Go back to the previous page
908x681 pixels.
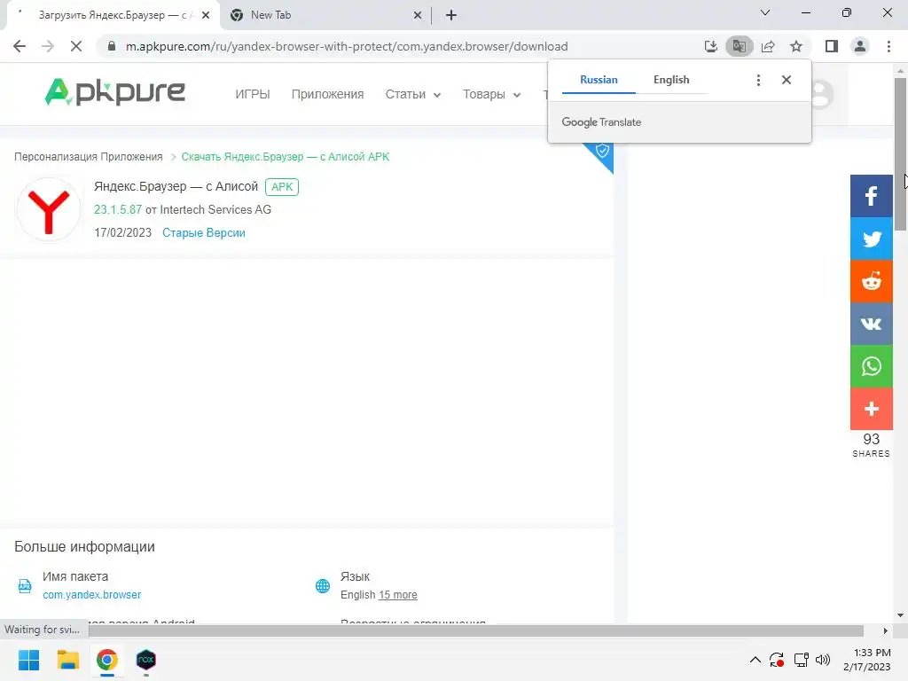point(20,46)
